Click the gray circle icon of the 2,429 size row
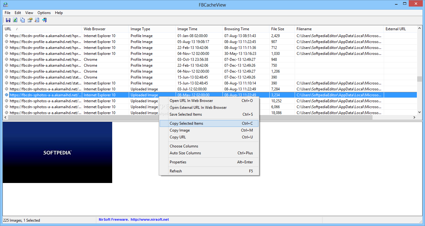The width and height of the screenshot is (425, 226). point(7,36)
